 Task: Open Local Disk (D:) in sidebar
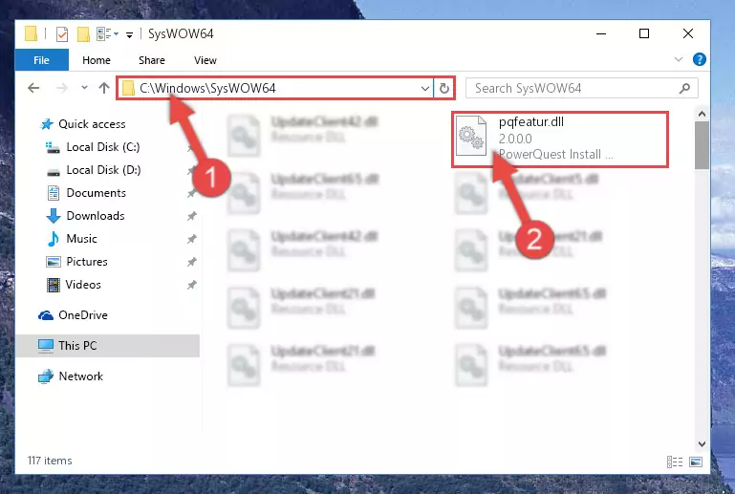[x=103, y=170]
